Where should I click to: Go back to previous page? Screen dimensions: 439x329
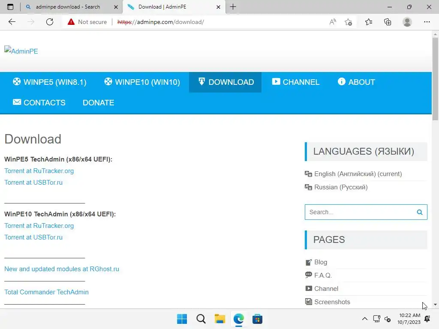click(x=12, y=22)
